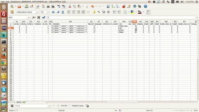The height and width of the screenshot is (112, 199).
Task: Open new document type dropdown arrow
Action: point(16,6)
